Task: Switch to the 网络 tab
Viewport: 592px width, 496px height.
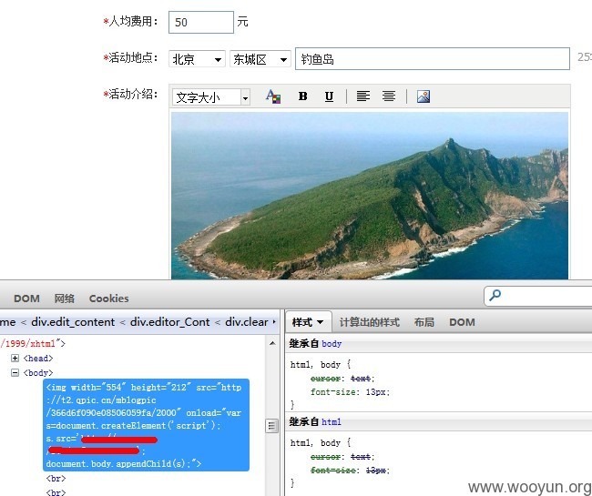Action: tap(64, 299)
